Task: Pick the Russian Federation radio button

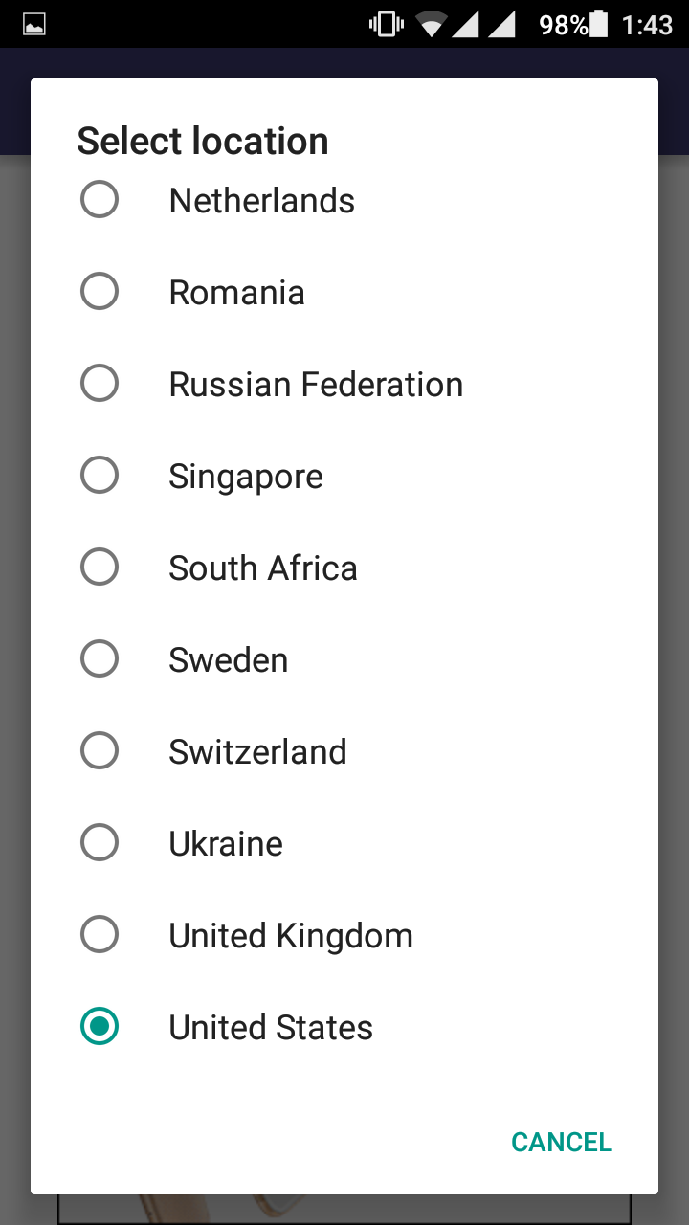Action: click(x=100, y=384)
